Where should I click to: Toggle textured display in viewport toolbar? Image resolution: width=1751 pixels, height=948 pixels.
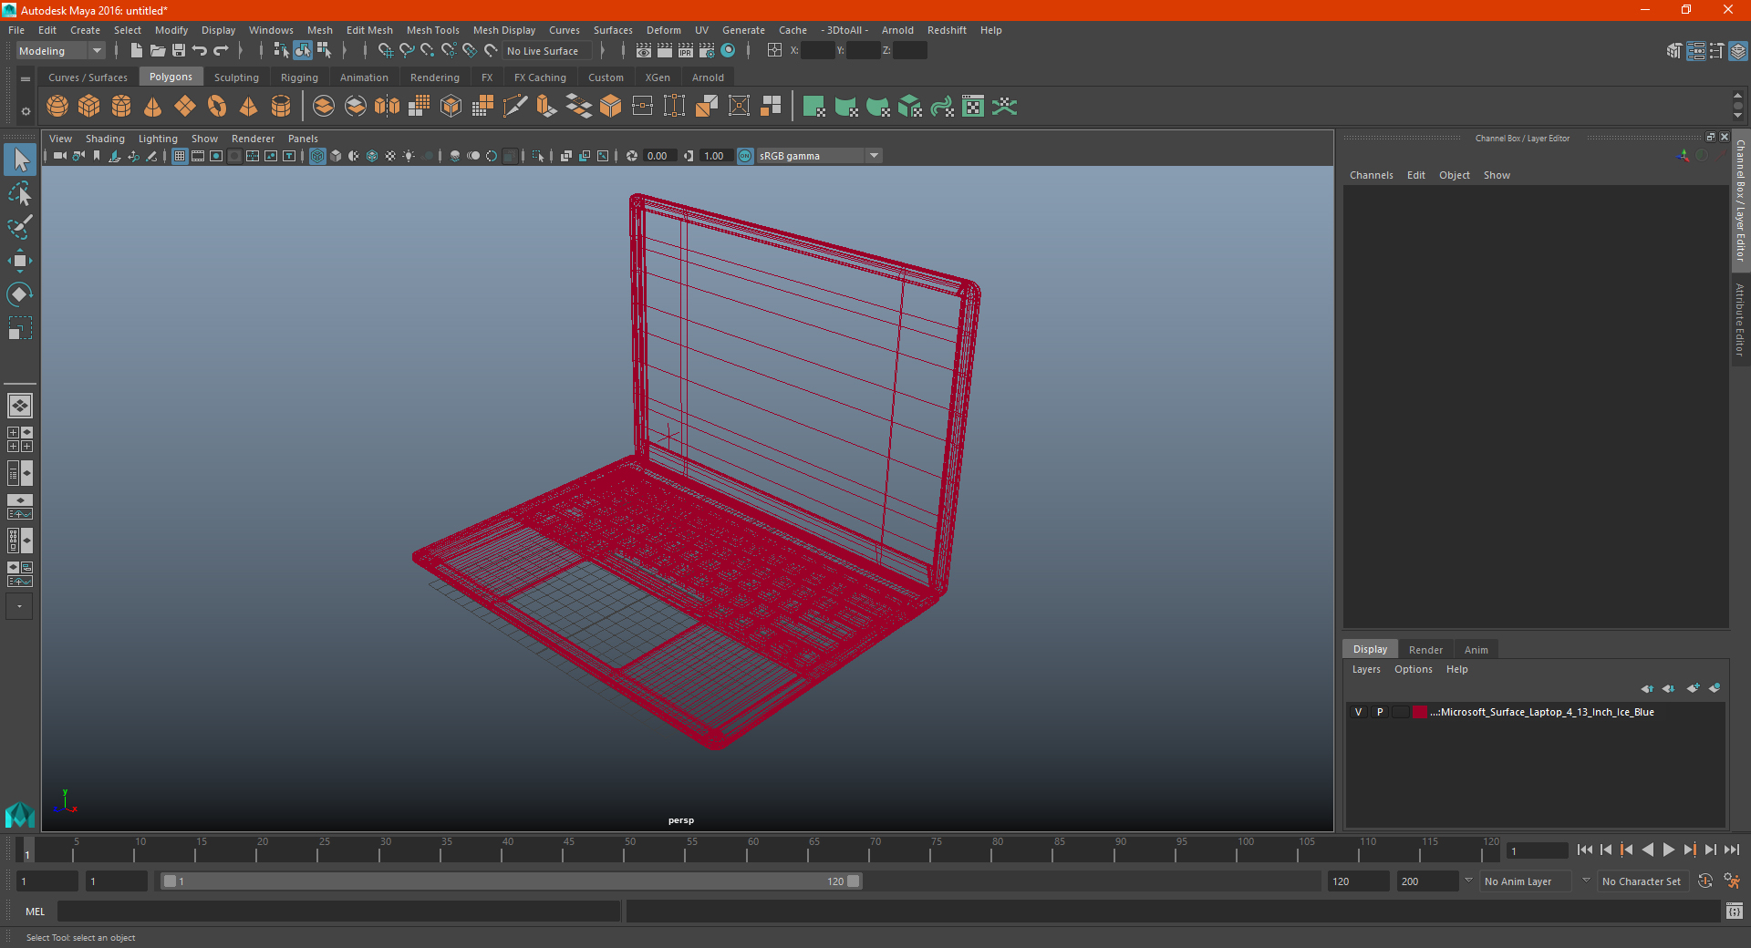coord(390,156)
